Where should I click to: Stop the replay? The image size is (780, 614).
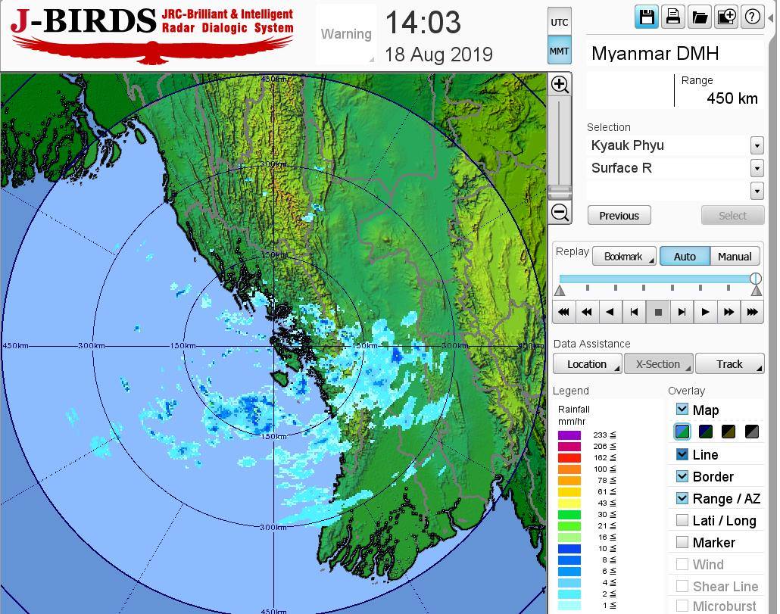point(658,312)
